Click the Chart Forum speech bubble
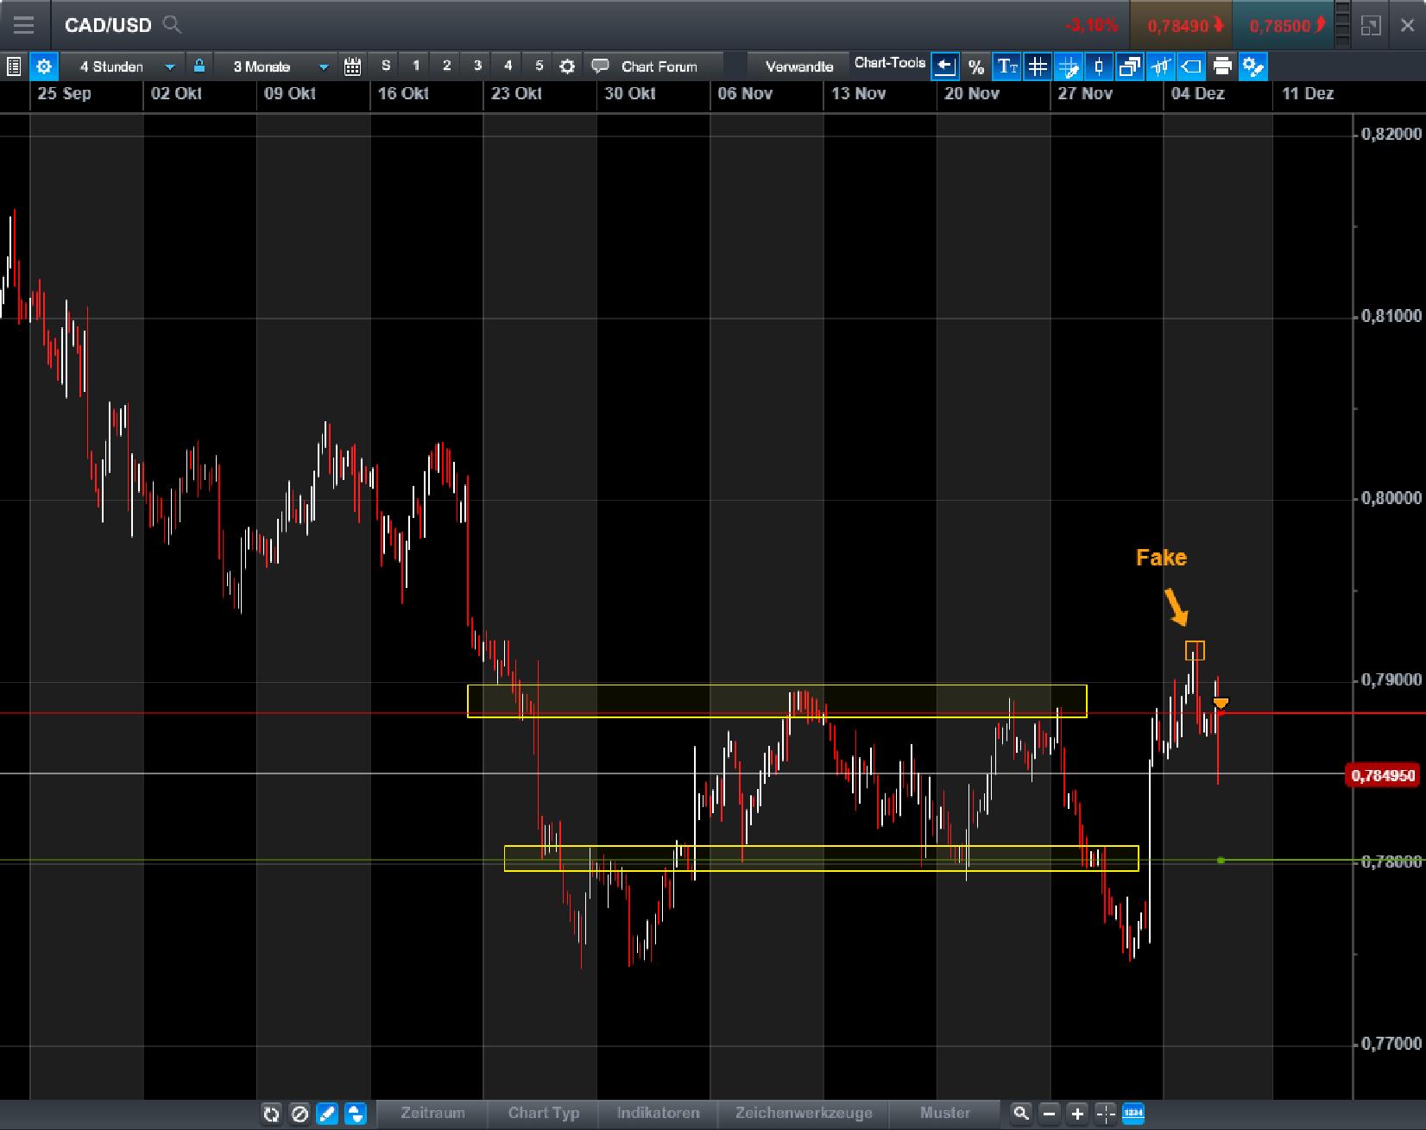1426x1130 pixels. point(600,66)
